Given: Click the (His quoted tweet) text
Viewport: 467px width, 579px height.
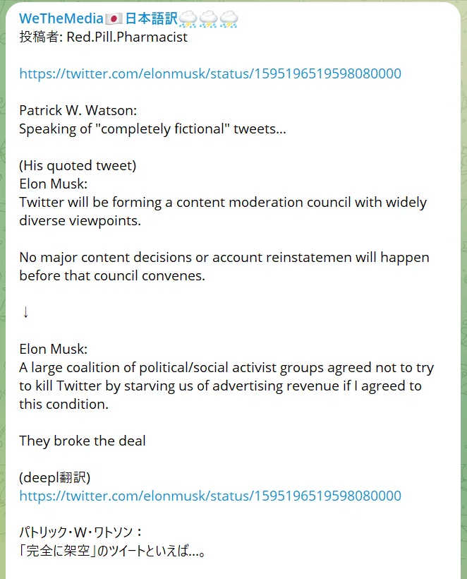Looking at the screenshot, I should pos(78,165).
